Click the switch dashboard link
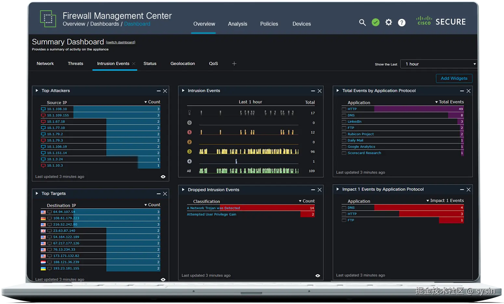 click(x=120, y=42)
